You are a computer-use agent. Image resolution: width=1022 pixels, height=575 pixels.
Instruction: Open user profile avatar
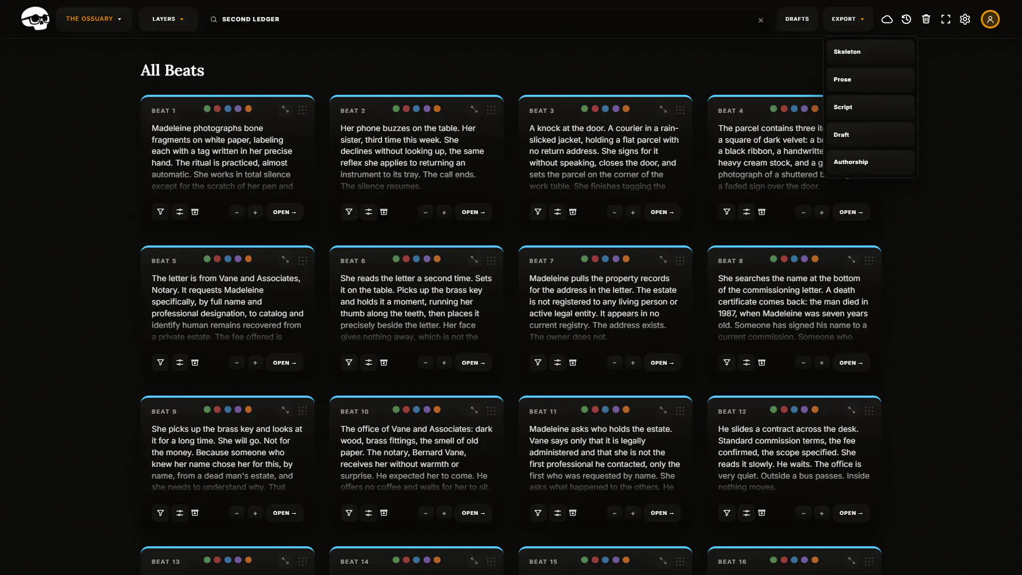[990, 19]
